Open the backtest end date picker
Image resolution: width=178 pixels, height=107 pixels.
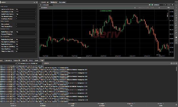pos(158,5)
